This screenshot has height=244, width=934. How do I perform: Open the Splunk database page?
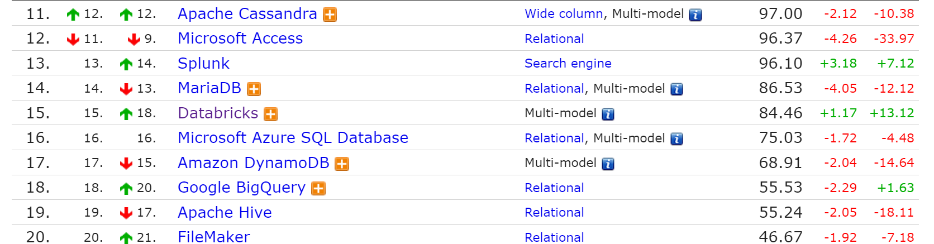tap(203, 64)
